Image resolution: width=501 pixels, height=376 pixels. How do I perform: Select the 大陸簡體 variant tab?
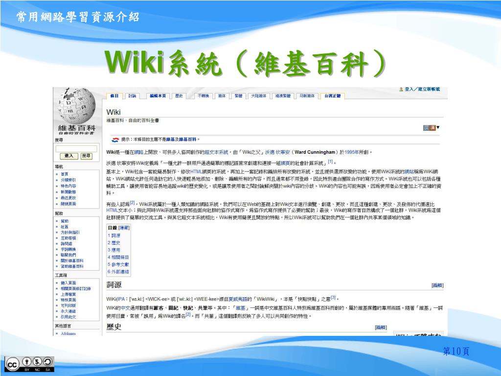259,96
